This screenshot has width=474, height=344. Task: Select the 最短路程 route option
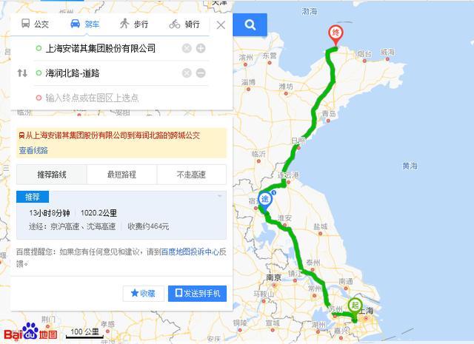click(x=121, y=175)
